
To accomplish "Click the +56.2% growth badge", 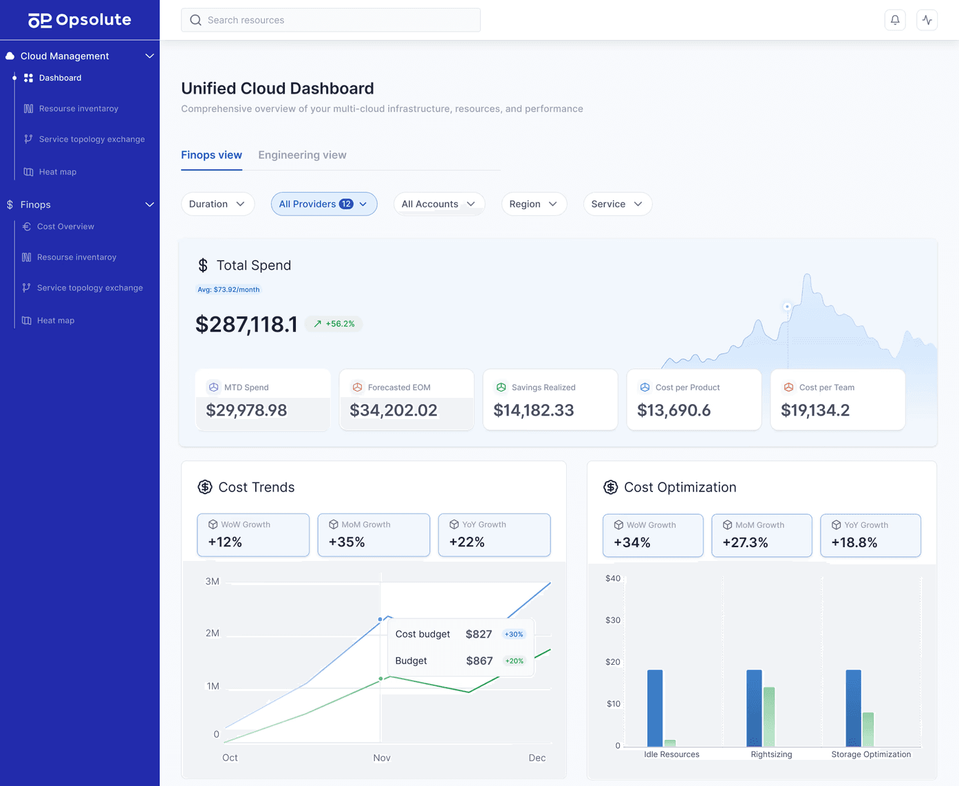I will [334, 323].
